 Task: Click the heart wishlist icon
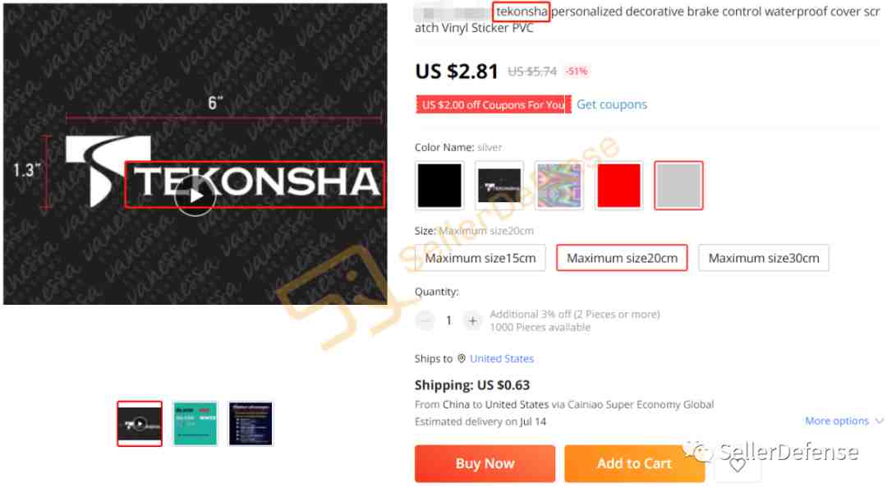click(737, 465)
